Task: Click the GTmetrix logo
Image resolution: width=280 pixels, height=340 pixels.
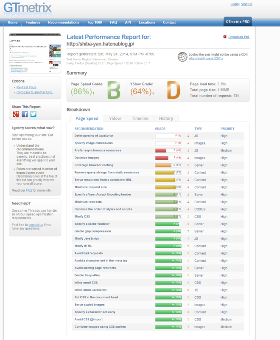Action: [28, 9]
